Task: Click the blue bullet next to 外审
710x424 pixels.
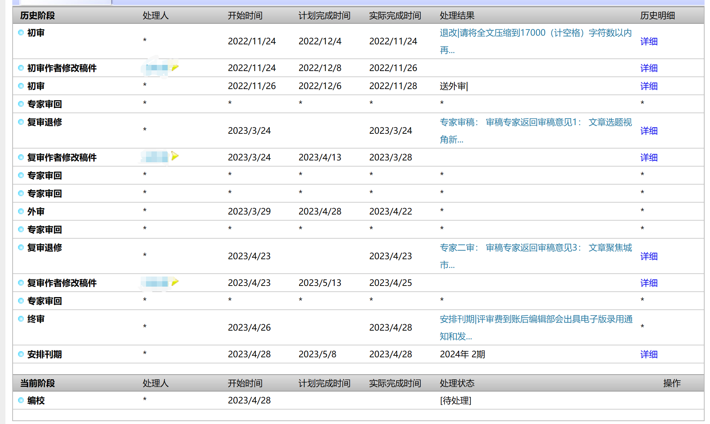Action: click(x=21, y=211)
